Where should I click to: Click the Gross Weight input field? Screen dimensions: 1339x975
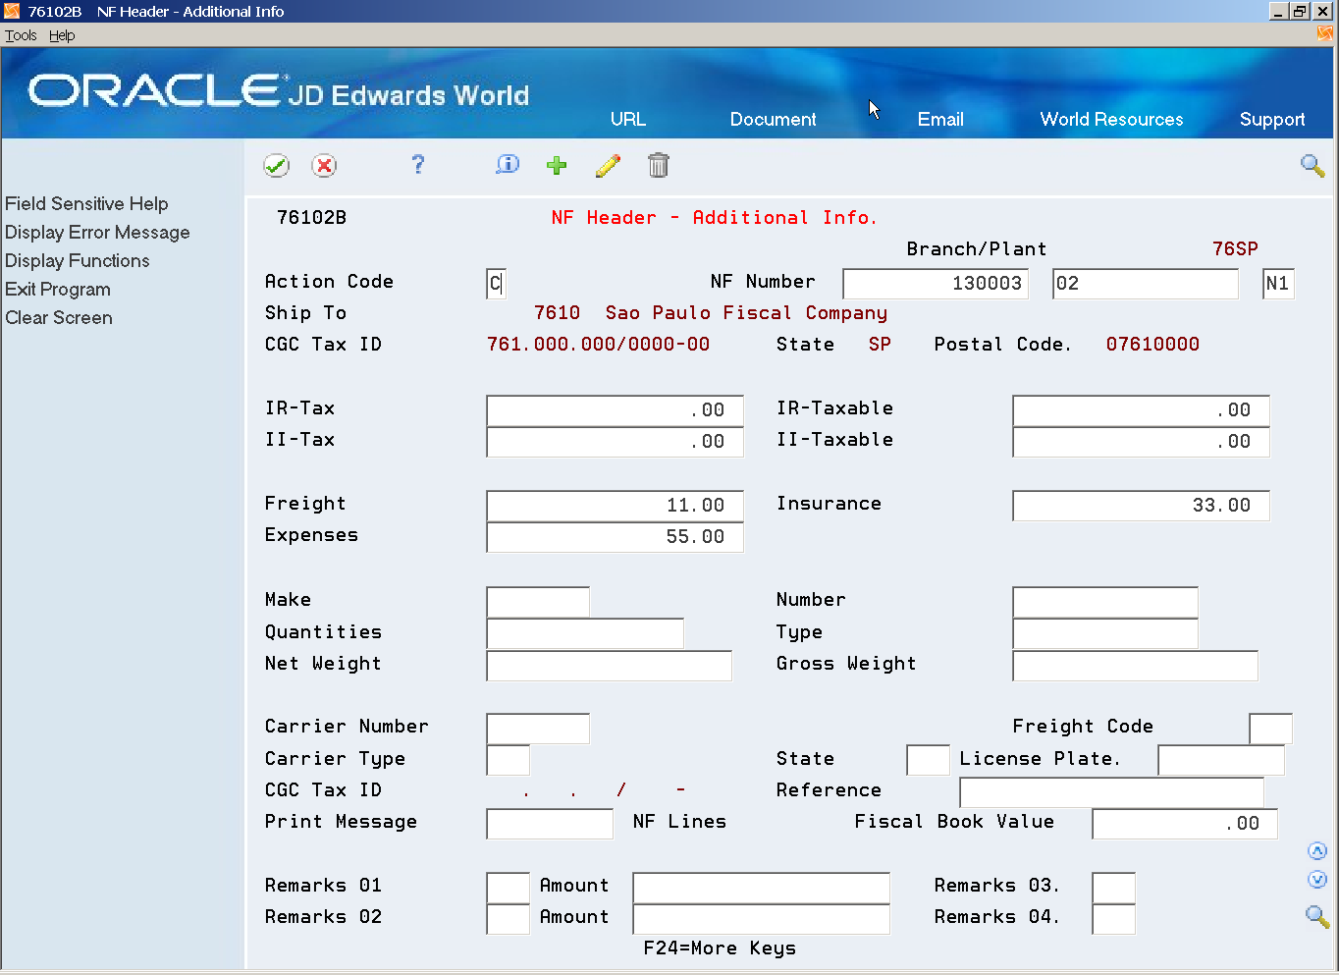coord(1136,666)
